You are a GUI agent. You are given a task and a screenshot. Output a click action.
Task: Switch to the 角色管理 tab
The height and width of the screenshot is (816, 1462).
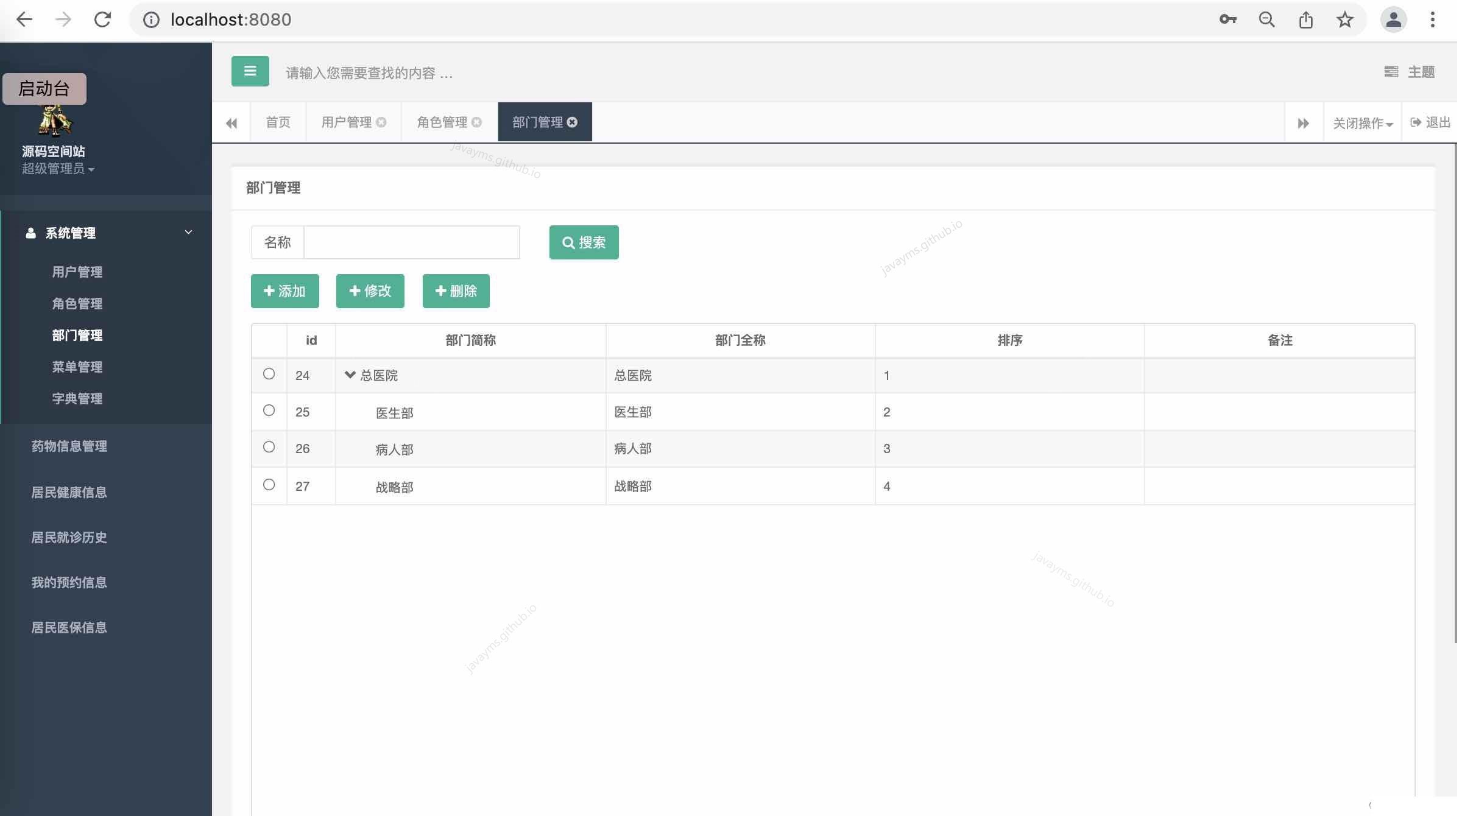[442, 122]
